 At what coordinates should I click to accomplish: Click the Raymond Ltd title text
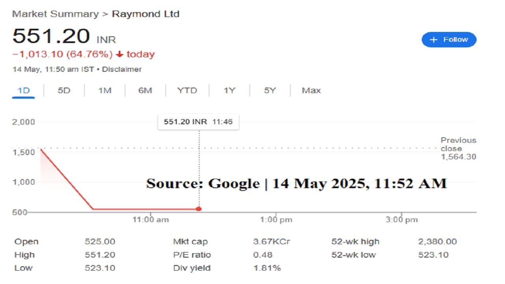tap(146, 14)
